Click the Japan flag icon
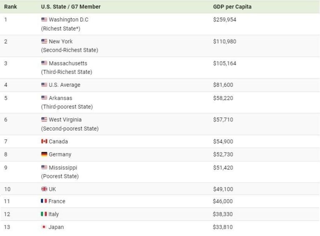 click(x=44, y=227)
